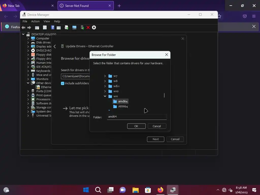Show hidden system tray icons
This screenshot has height=195, width=260.
point(218,190)
